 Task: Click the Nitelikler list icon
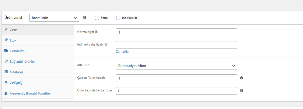(6, 72)
